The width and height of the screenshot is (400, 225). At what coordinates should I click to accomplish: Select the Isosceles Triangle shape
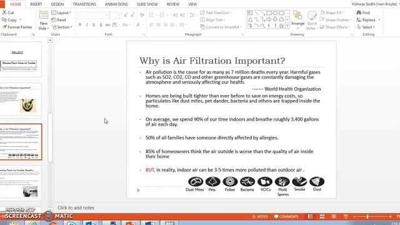250,19
